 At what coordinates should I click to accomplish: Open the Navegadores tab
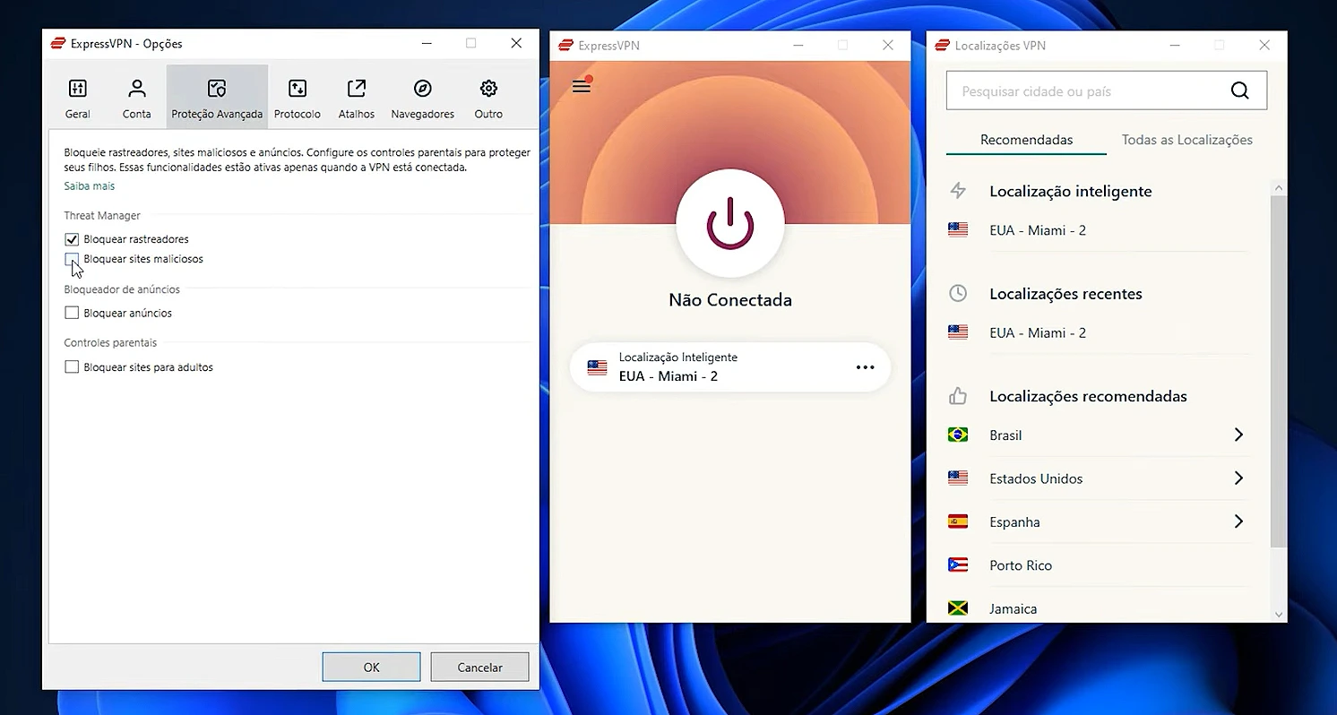pyautogui.click(x=423, y=98)
